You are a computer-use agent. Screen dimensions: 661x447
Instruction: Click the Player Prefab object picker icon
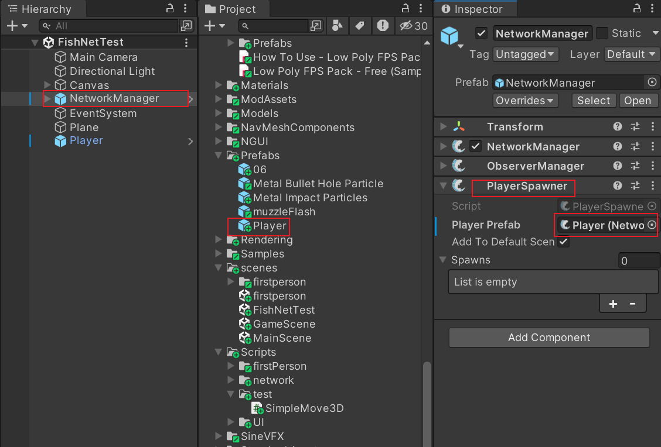tap(651, 225)
